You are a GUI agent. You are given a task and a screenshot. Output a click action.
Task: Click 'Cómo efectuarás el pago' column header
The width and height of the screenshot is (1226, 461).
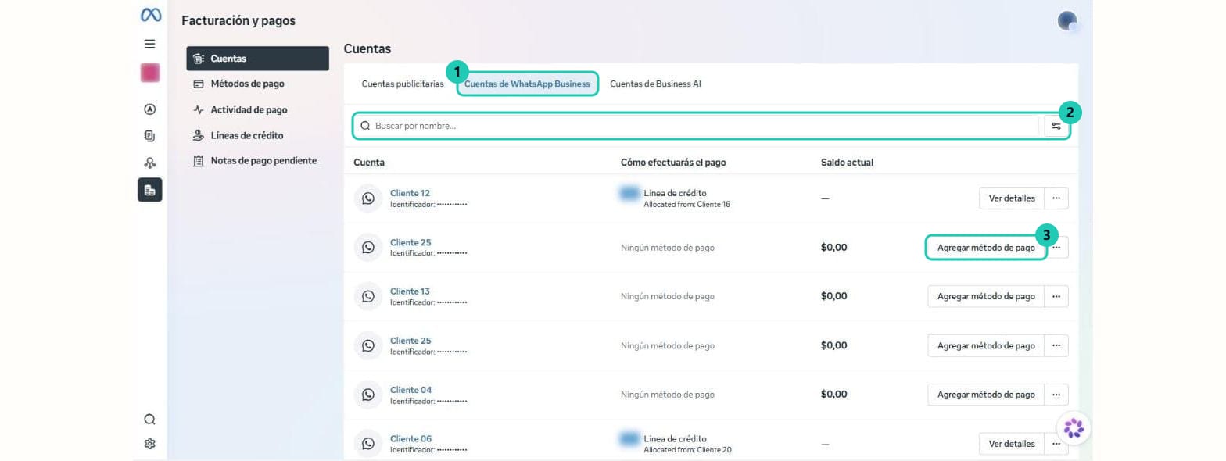(673, 163)
